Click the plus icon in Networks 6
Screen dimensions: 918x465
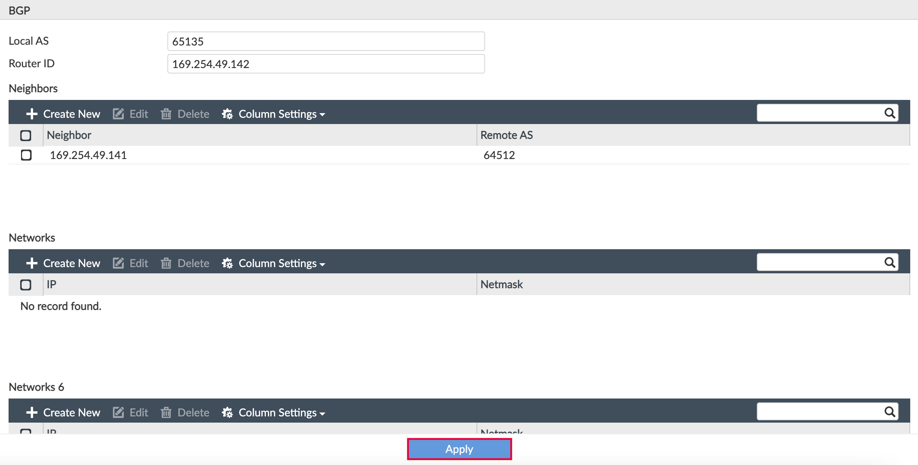pos(32,413)
